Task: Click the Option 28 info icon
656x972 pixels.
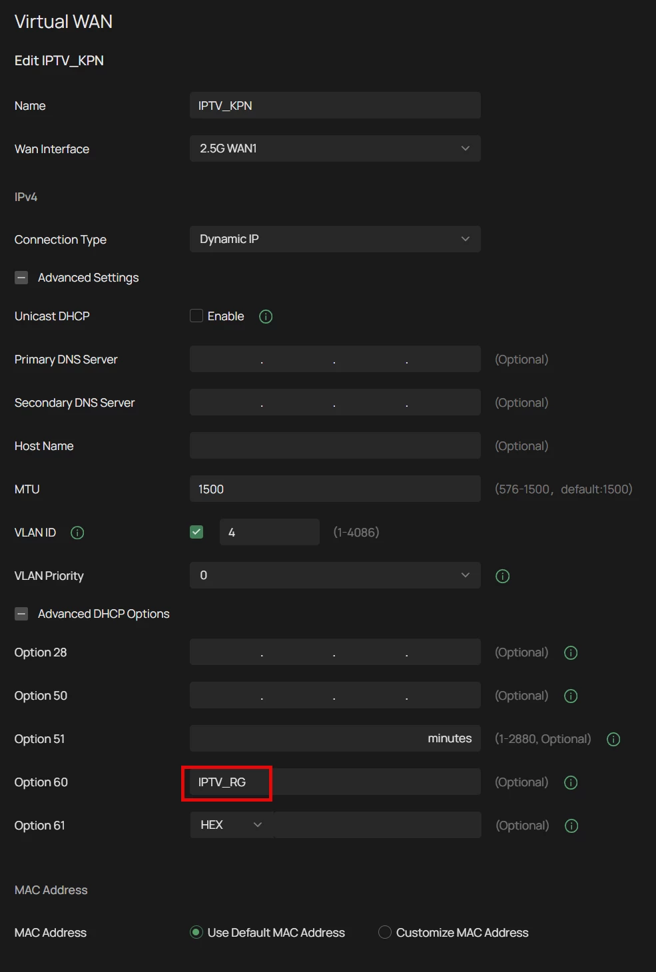Action: tap(571, 652)
